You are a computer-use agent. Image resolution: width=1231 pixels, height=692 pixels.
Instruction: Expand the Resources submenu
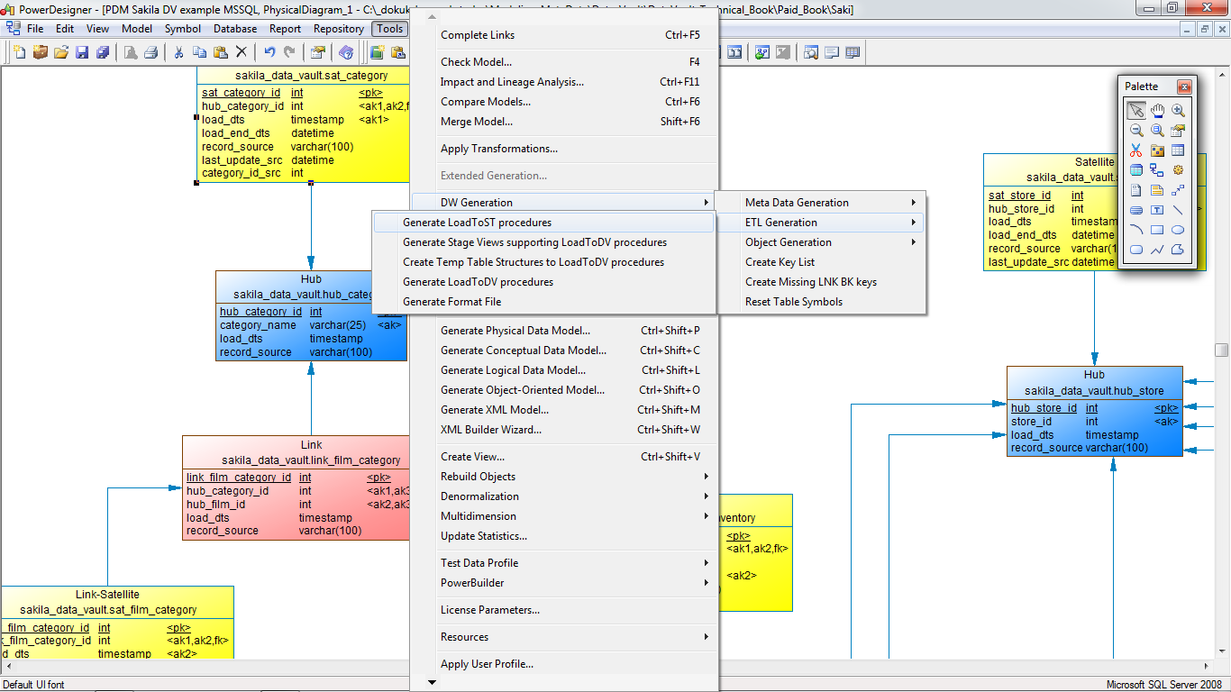565,637
